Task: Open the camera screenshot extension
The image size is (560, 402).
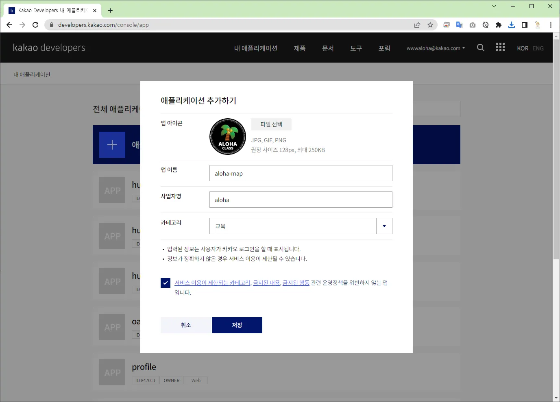Action: tap(473, 25)
